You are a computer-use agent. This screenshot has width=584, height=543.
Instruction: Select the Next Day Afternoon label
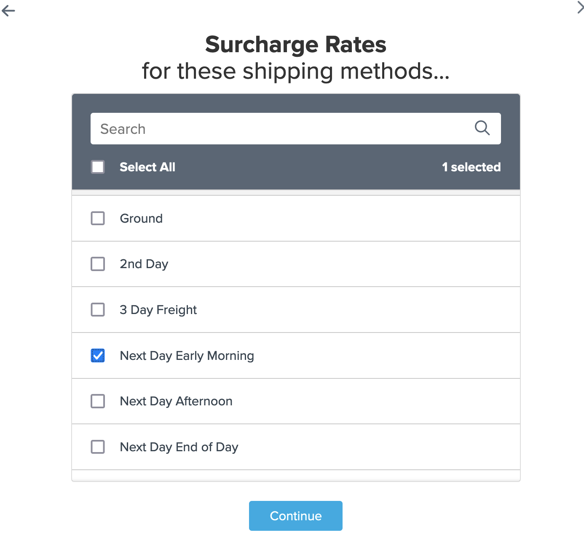176,401
